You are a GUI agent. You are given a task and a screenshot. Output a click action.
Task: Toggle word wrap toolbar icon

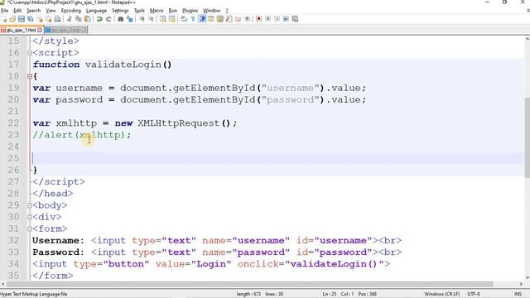[x=184, y=19]
